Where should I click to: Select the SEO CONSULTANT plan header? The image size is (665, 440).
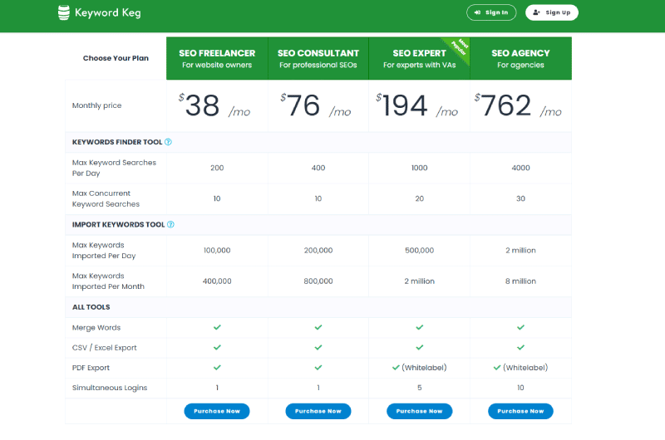(x=318, y=58)
